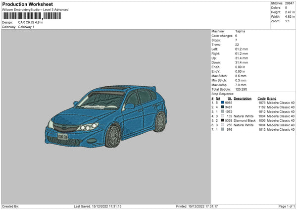Click the Printed timestamp 17:31:17

203,207
